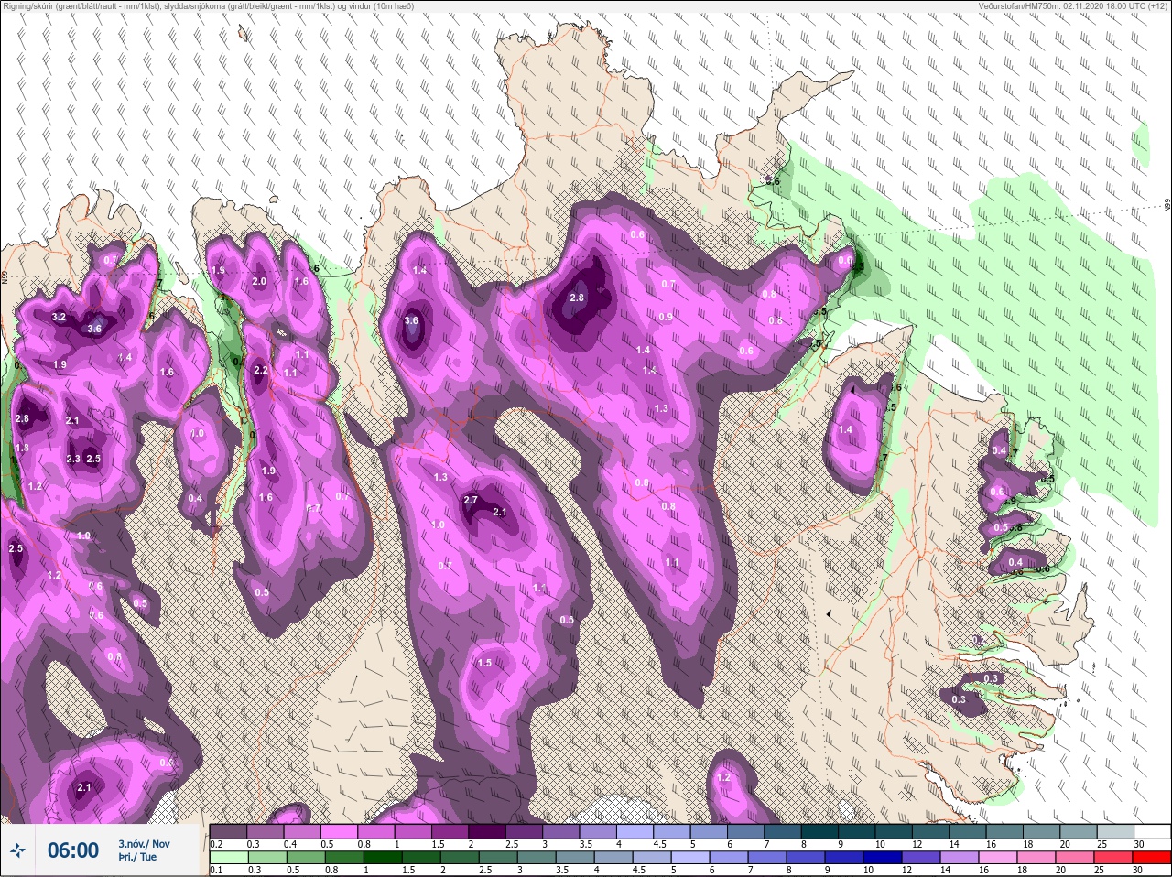Pick the darkest purple swatch between 2 and 2.5

489,832
